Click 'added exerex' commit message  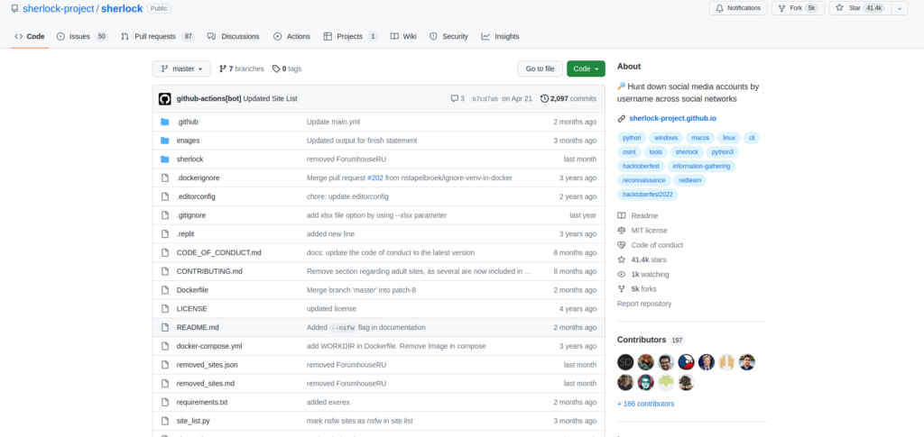pos(328,402)
